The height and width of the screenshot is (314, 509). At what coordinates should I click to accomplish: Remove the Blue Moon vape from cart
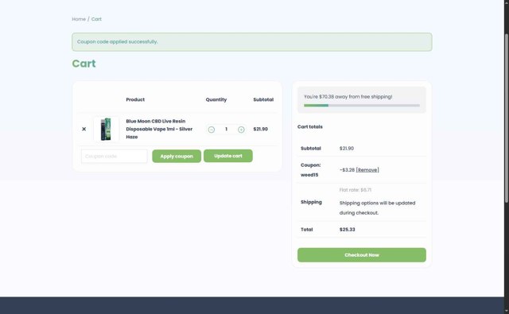click(84, 129)
